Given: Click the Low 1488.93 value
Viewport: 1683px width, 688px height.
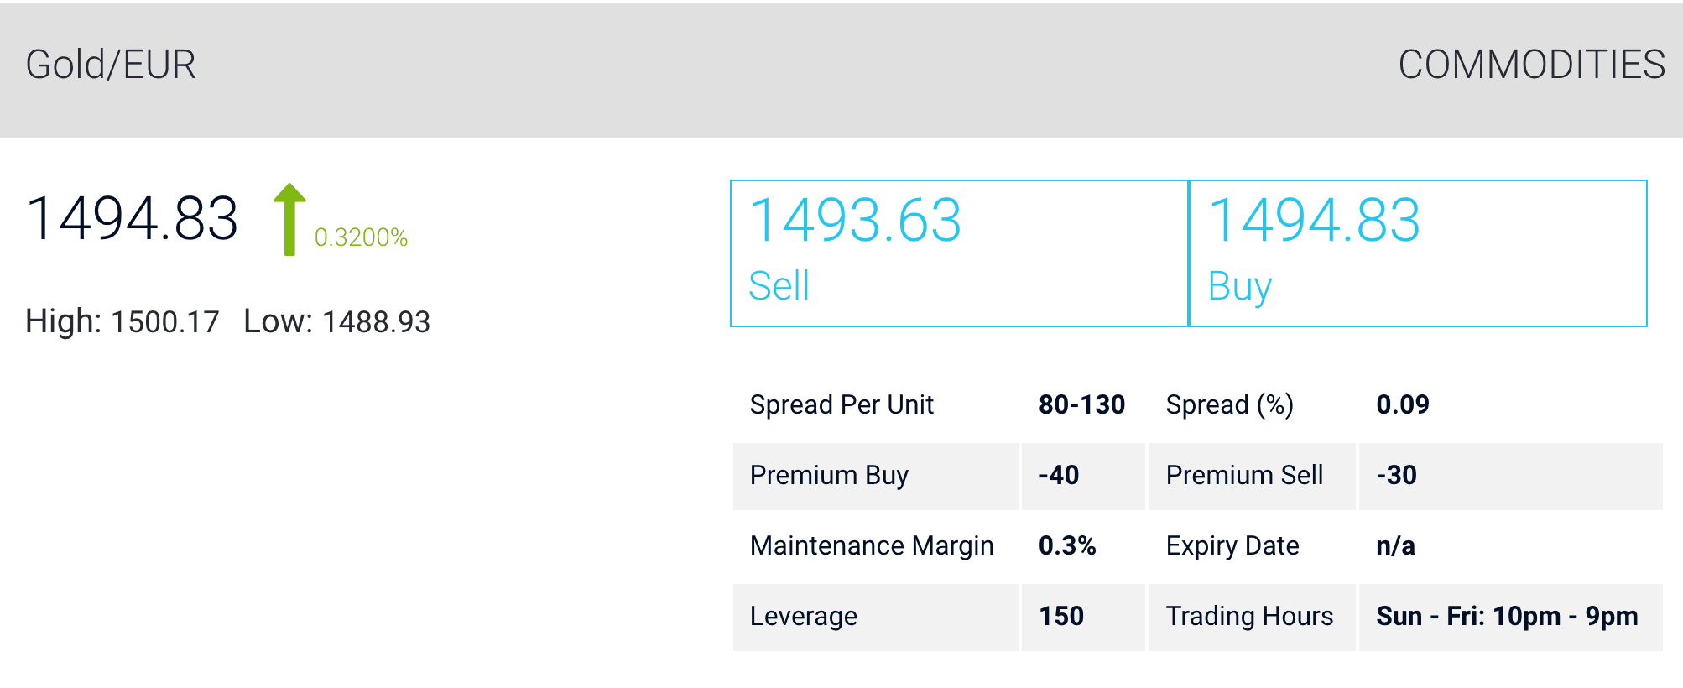Looking at the screenshot, I should pyautogui.click(x=376, y=321).
